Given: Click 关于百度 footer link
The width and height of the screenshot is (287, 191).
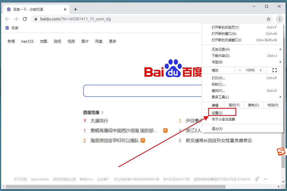Looking at the screenshot, I should pyautogui.click(x=20, y=179).
